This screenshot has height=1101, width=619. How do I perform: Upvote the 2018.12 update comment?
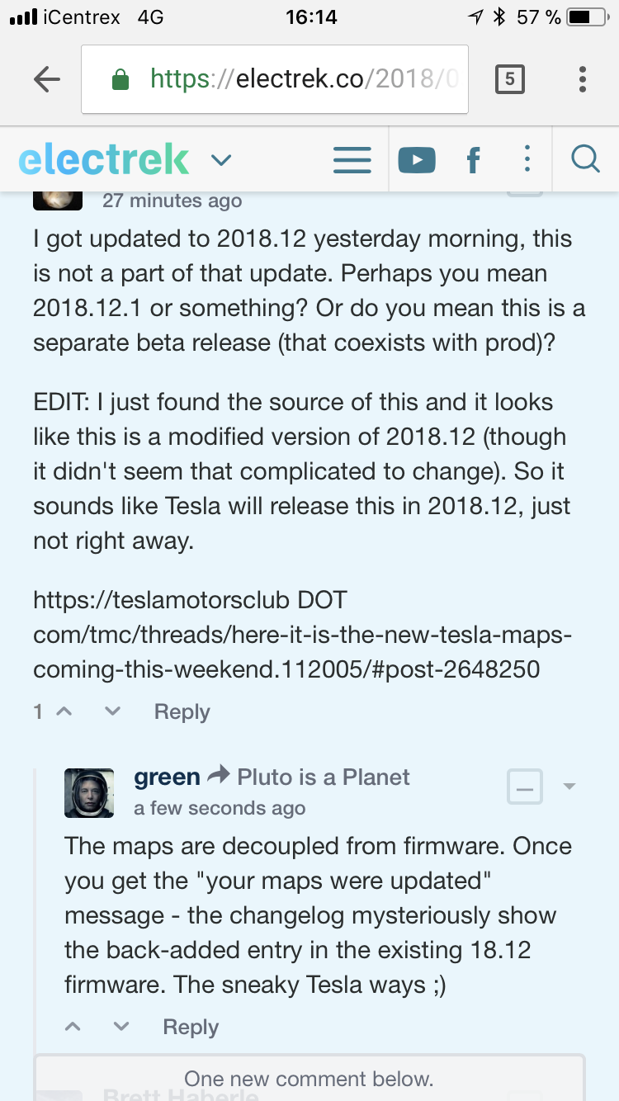point(64,711)
